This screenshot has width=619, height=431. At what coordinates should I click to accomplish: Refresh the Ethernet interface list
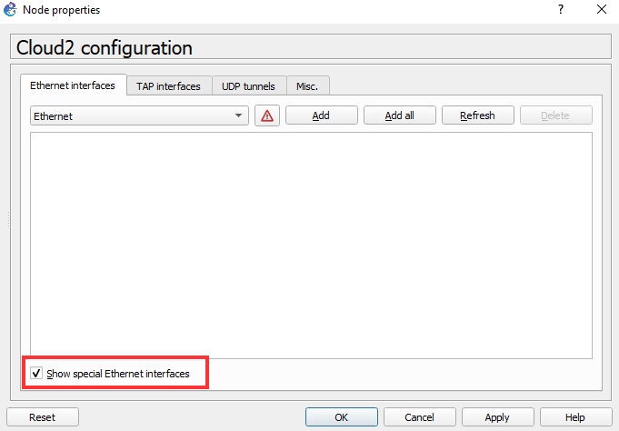[x=477, y=115]
